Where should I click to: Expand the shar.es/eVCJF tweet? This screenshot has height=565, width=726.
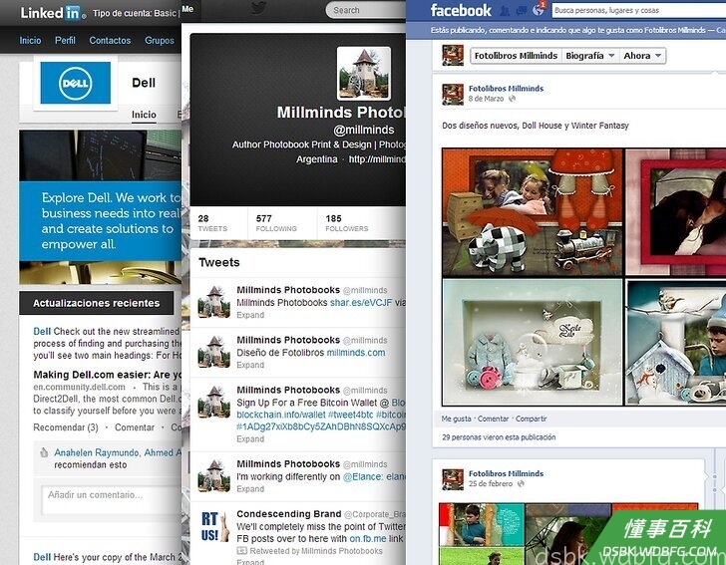coord(250,315)
